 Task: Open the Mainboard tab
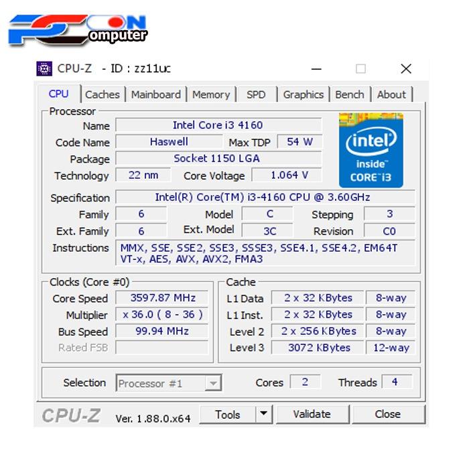[x=155, y=94]
